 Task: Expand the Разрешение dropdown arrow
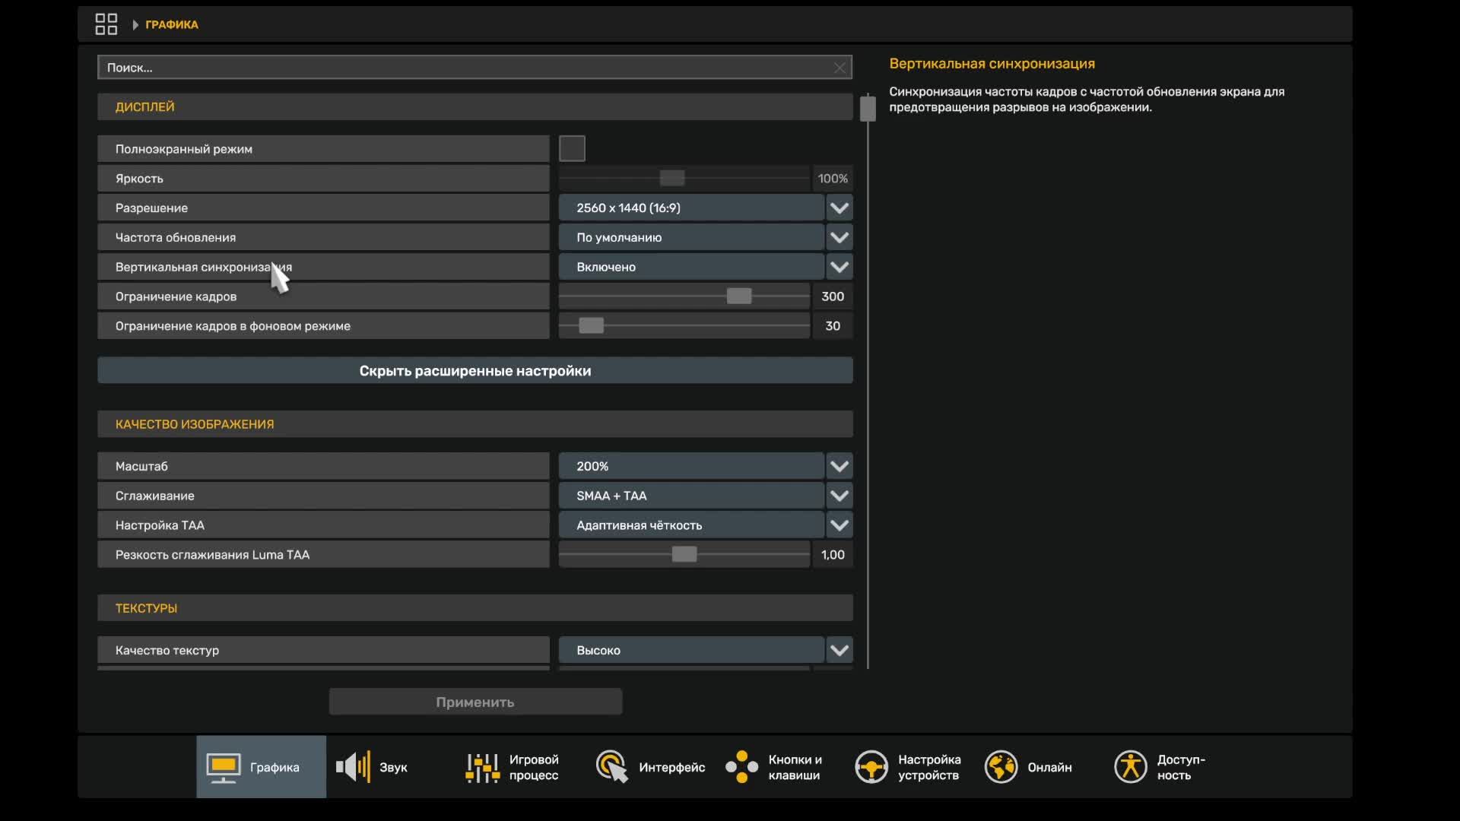[x=839, y=208]
